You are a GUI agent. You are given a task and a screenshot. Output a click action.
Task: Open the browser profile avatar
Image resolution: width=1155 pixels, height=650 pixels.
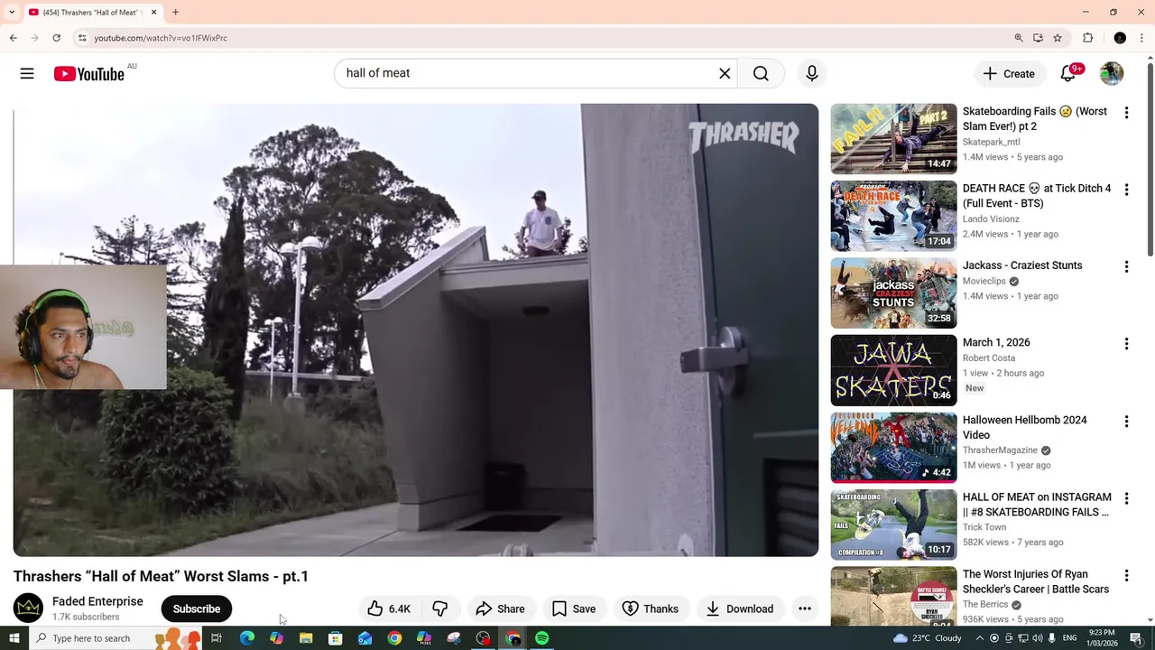1120,38
